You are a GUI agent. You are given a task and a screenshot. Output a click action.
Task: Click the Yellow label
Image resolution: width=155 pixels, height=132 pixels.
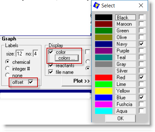[126, 91]
